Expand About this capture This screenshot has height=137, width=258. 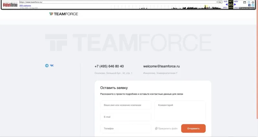(x=247, y=8)
